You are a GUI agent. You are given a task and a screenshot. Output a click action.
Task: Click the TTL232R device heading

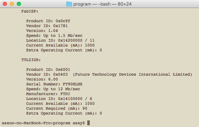[31, 60]
